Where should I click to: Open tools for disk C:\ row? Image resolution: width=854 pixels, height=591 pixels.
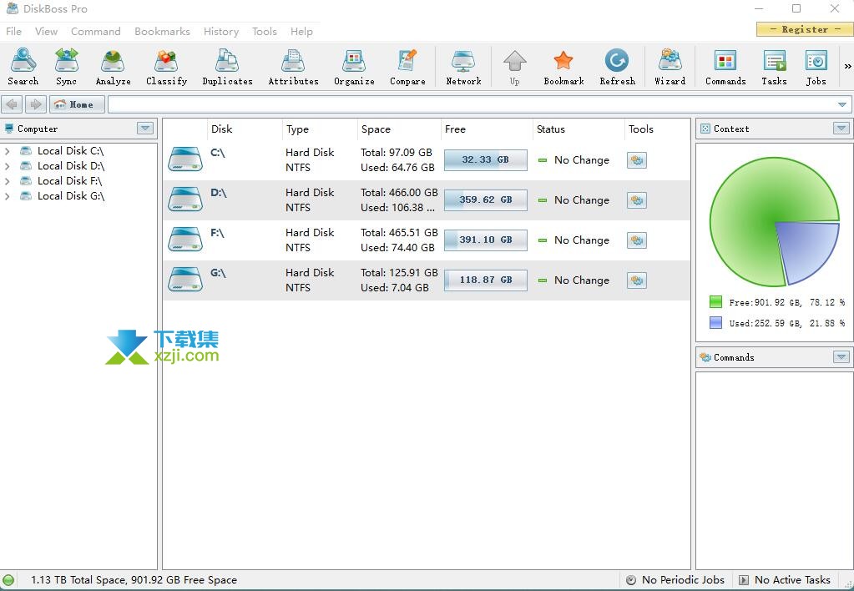point(637,160)
